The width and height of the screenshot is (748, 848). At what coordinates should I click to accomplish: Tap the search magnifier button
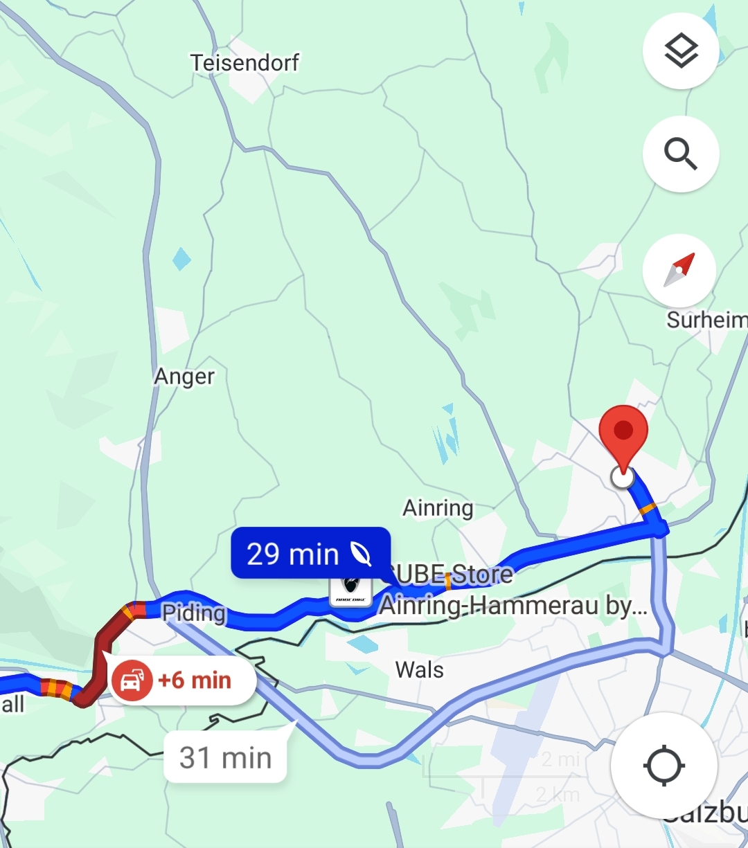click(681, 154)
